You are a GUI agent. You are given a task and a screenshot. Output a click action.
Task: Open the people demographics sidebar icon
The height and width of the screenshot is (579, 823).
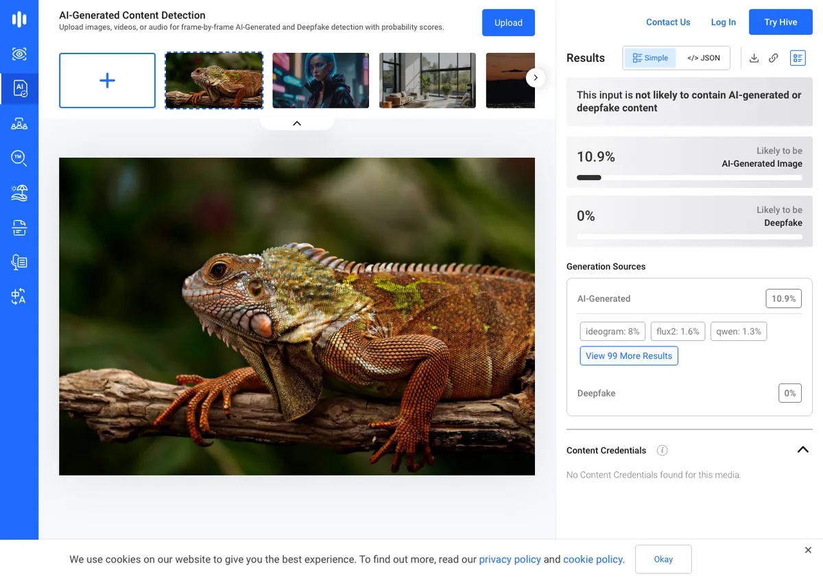point(19,123)
